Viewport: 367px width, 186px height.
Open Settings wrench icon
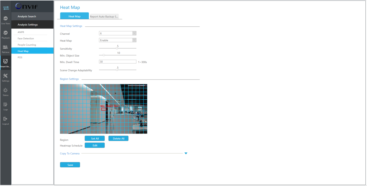pos(6,77)
